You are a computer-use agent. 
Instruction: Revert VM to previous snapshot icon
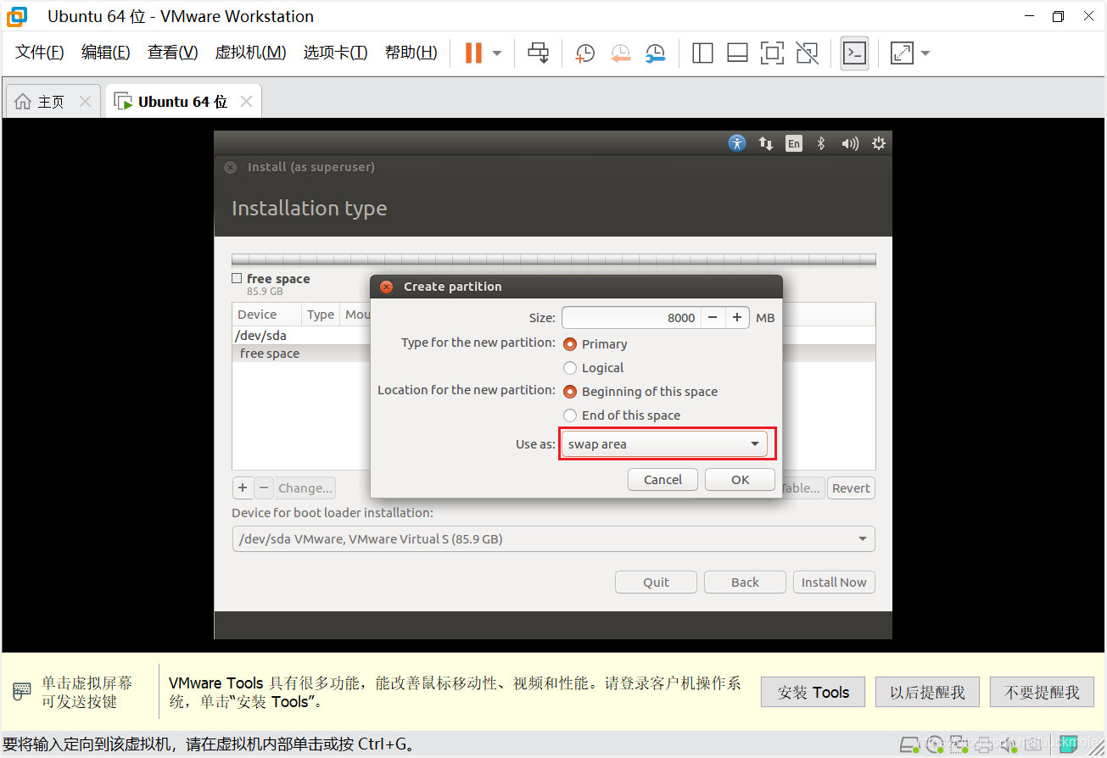(x=620, y=53)
